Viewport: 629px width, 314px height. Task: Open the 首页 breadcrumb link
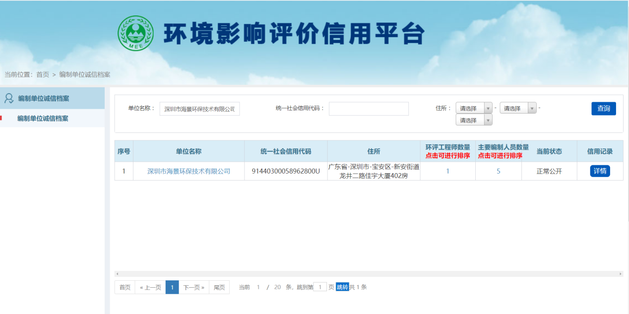click(x=43, y=74)
